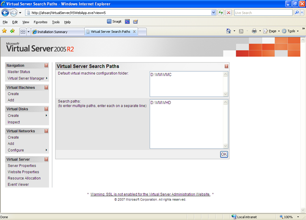Click the Refresh page button
The width and height of the screenshot is (306, 220).
(221, 13)
